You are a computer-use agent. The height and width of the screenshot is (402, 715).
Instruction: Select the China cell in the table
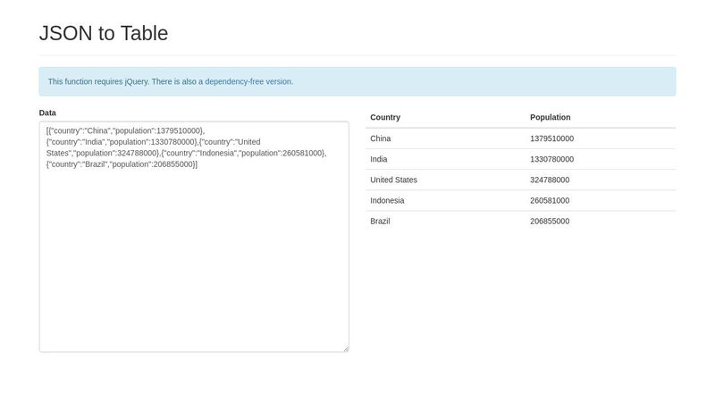coord(381,138)
